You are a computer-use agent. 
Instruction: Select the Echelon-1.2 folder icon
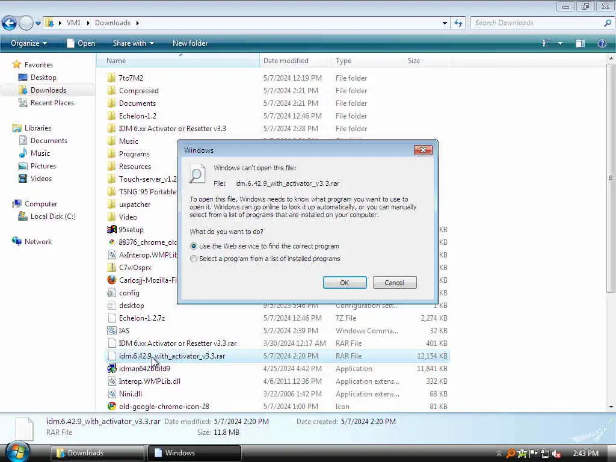tap(111, 116)
